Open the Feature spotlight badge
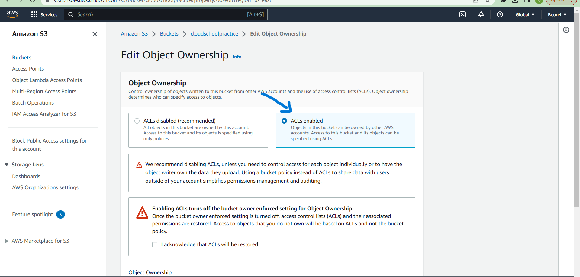The height and width of the screenshot is (277, 580). pyautogui.click(x=60, y=214)
